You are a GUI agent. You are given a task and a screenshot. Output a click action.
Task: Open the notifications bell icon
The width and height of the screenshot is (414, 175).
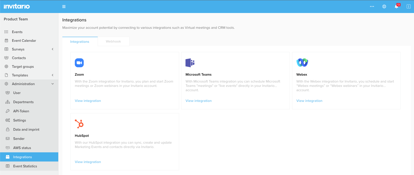point(396,7)
